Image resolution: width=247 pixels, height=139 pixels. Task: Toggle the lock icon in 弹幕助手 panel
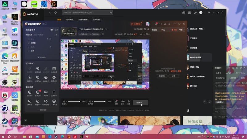[x=237, y=68]
